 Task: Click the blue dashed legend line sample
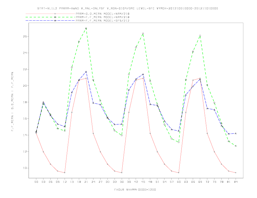pyautogui.click(x=50, y=21)
